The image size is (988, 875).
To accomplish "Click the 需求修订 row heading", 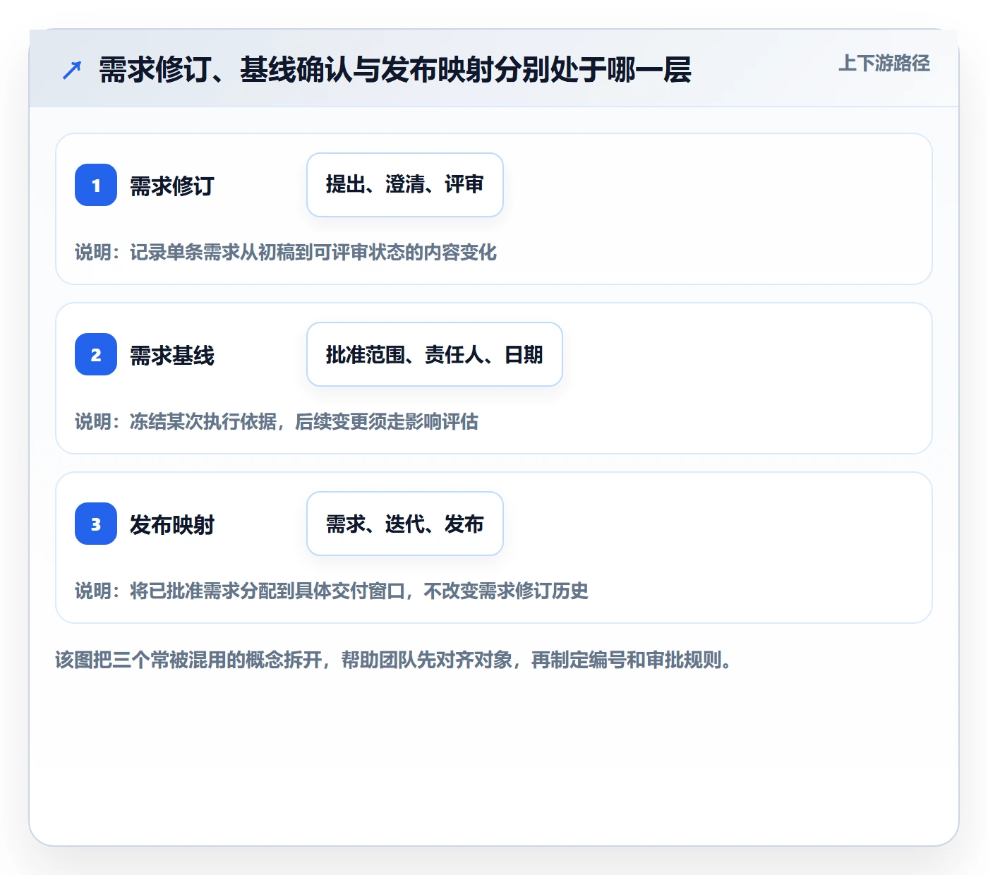I will (x=172, y=186).
